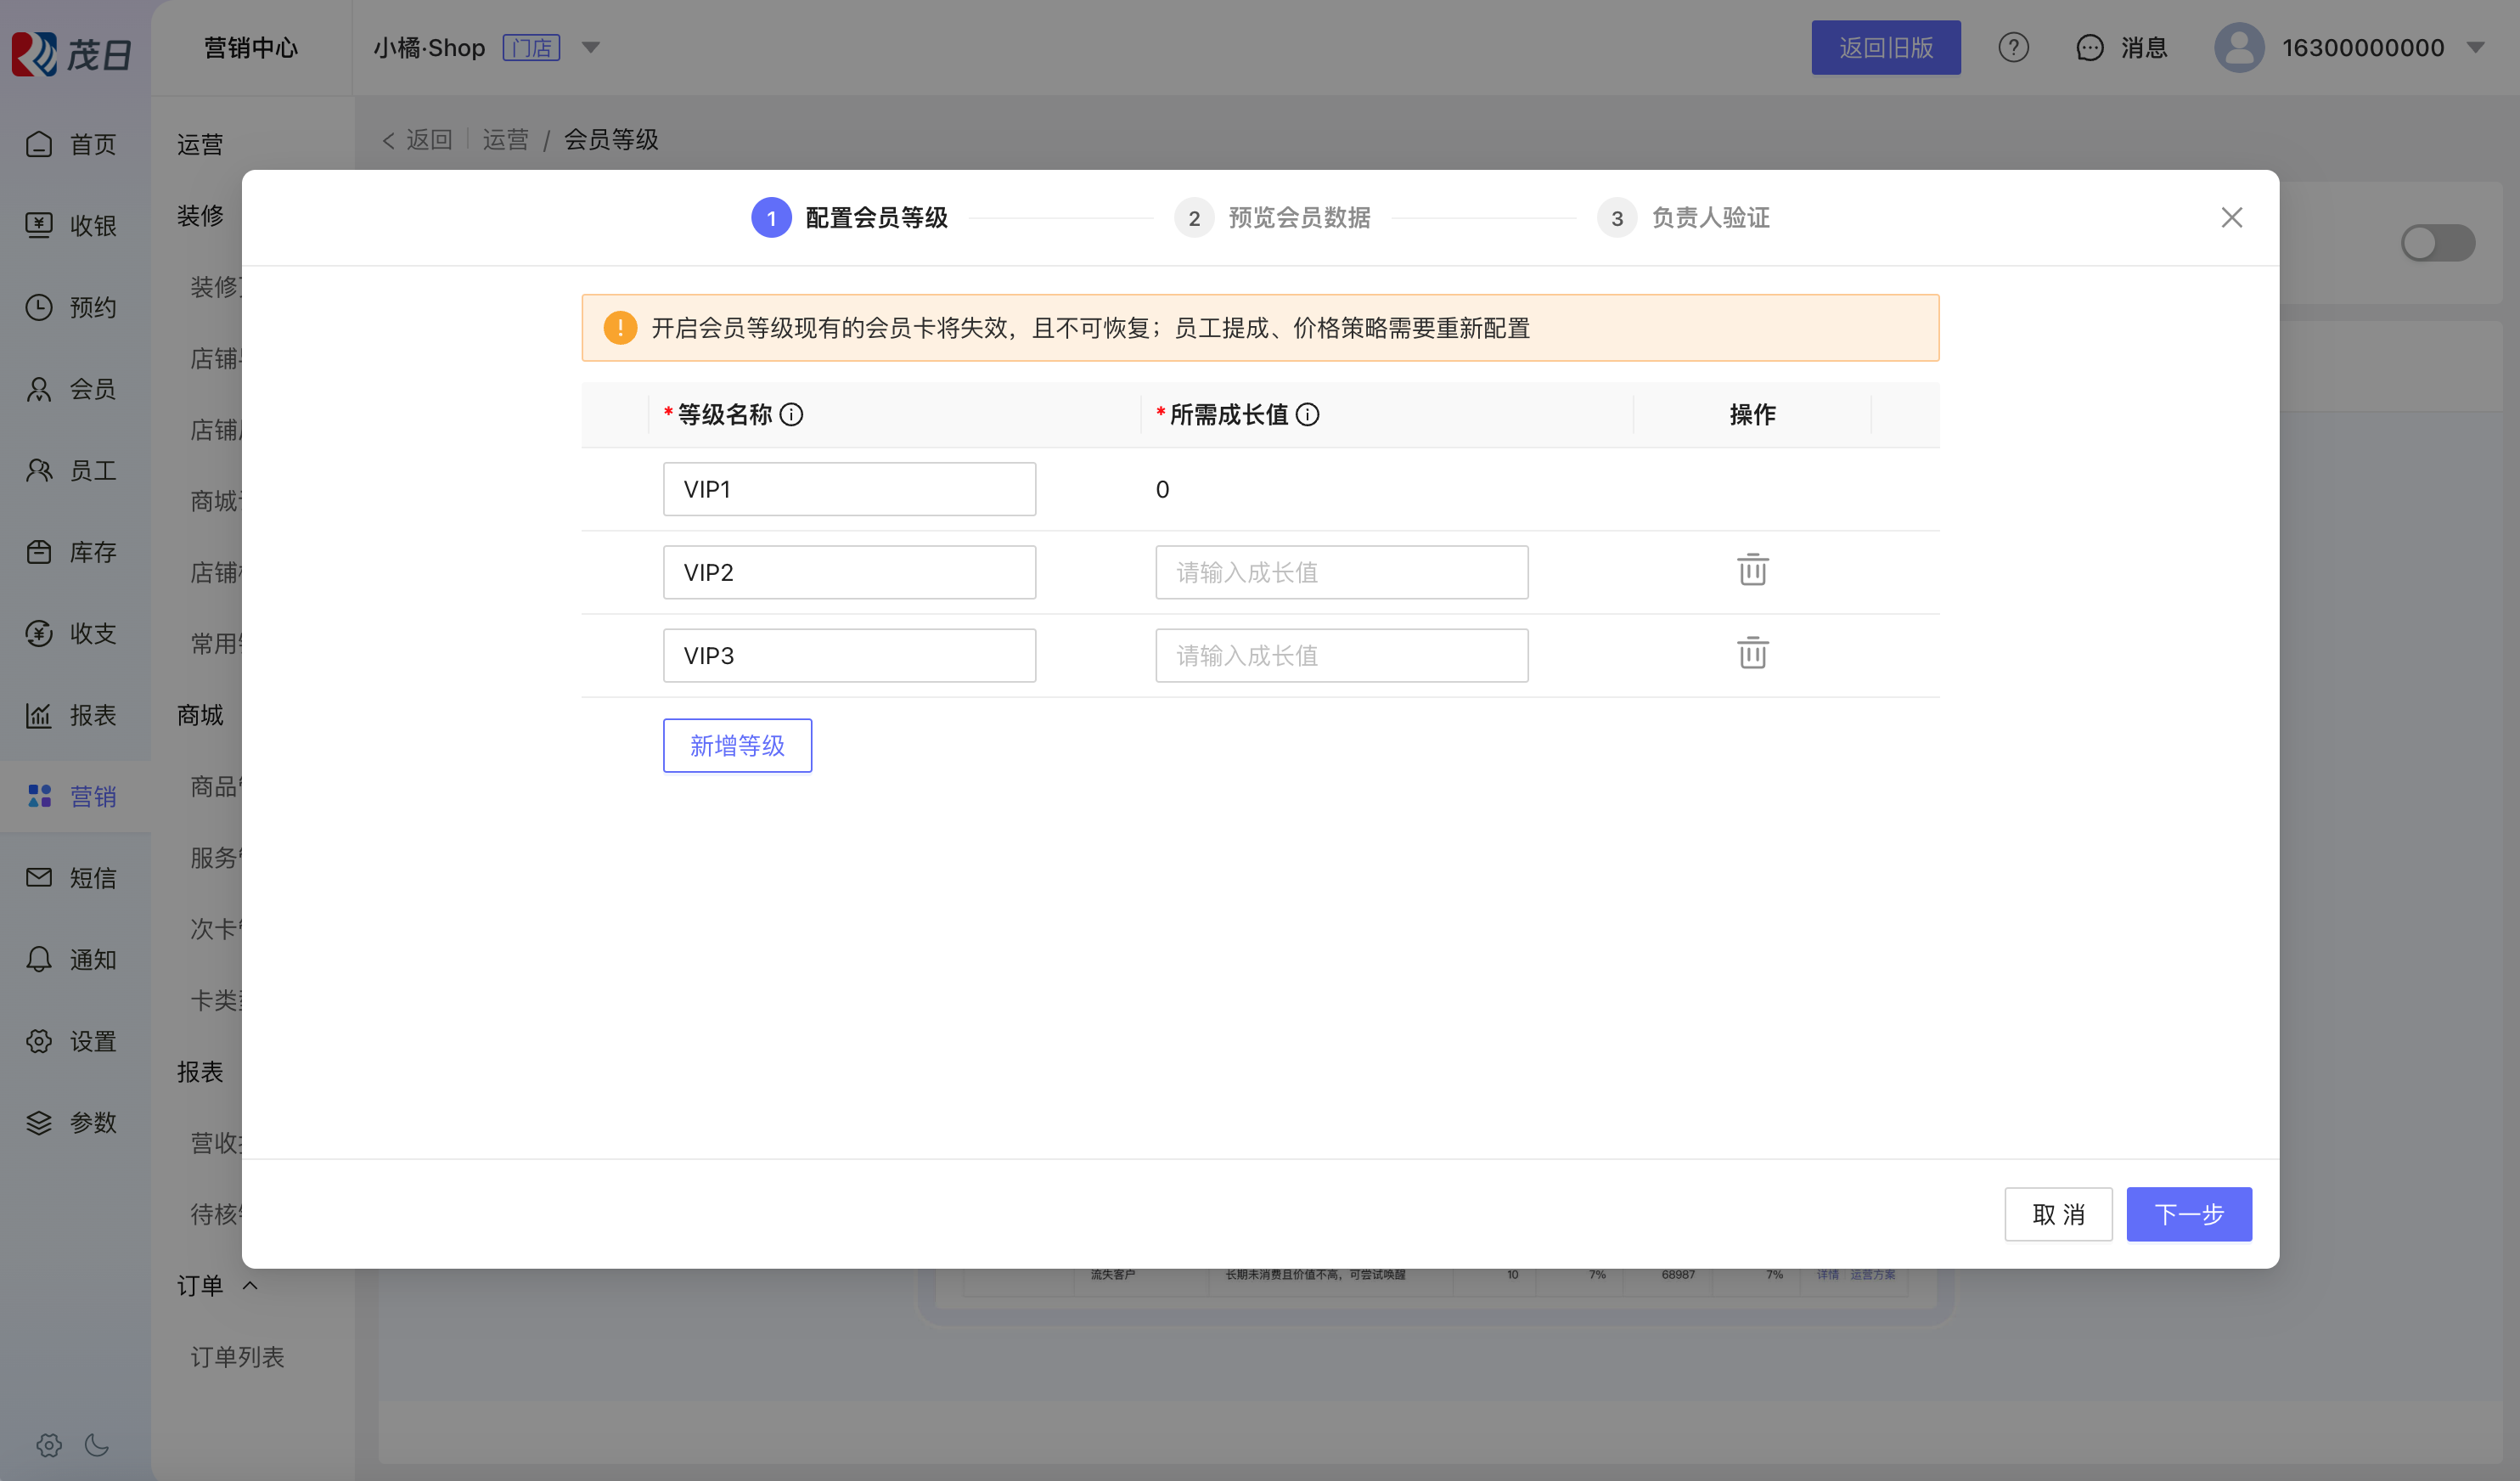
Task: Open bottom-left gear settings icon
Action: coord(48,1444)
